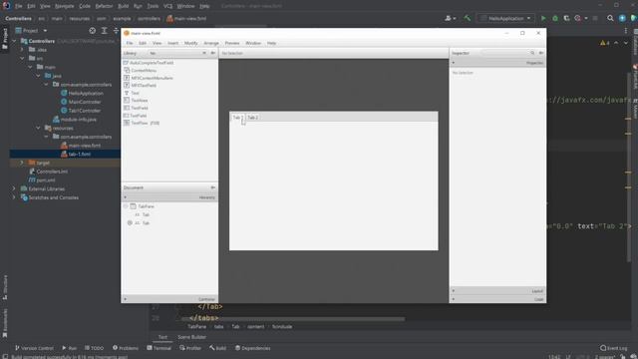Open the Inspector panel options menu icon
638x359 pixels.
540,53
